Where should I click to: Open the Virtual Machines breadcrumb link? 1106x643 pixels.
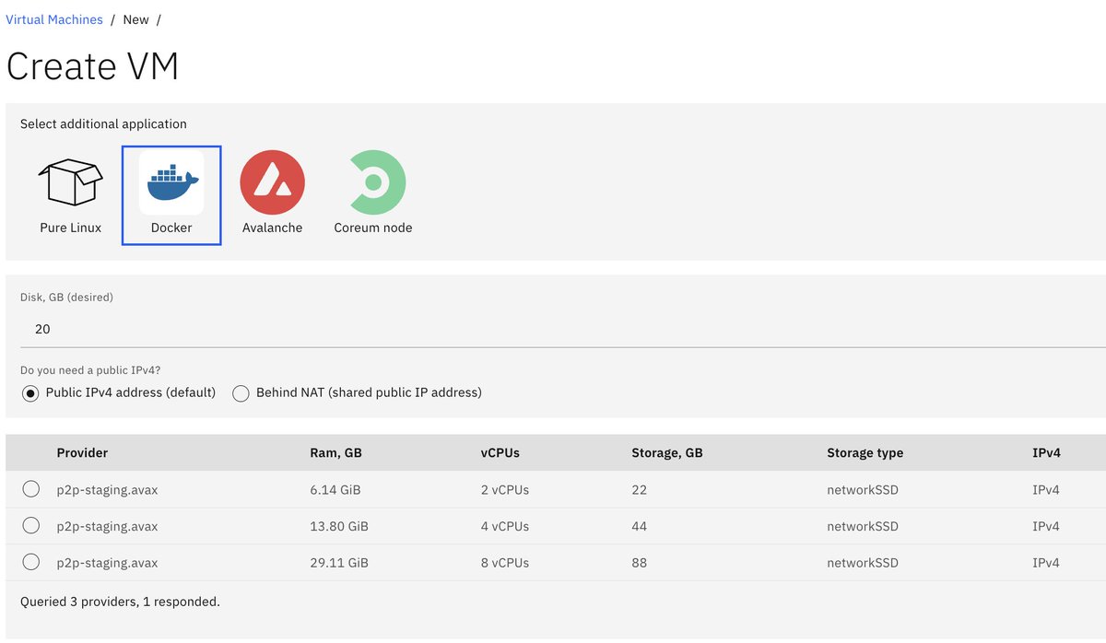point(54,19)
